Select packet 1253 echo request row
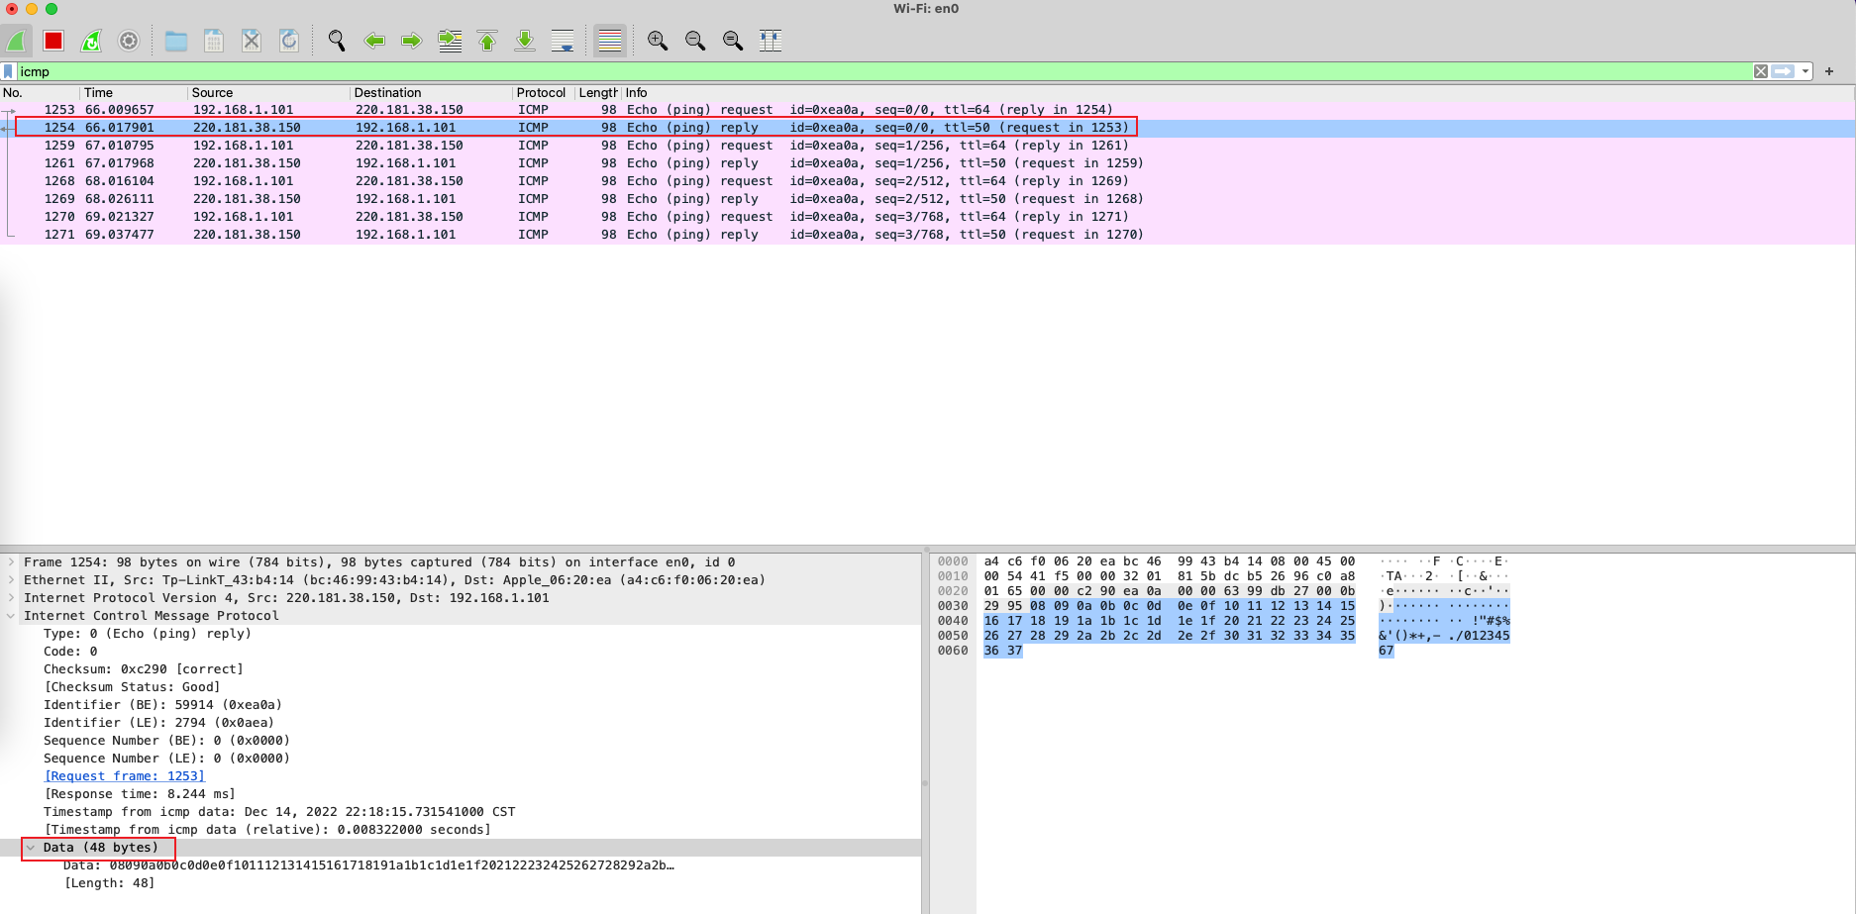 (927, 110)
